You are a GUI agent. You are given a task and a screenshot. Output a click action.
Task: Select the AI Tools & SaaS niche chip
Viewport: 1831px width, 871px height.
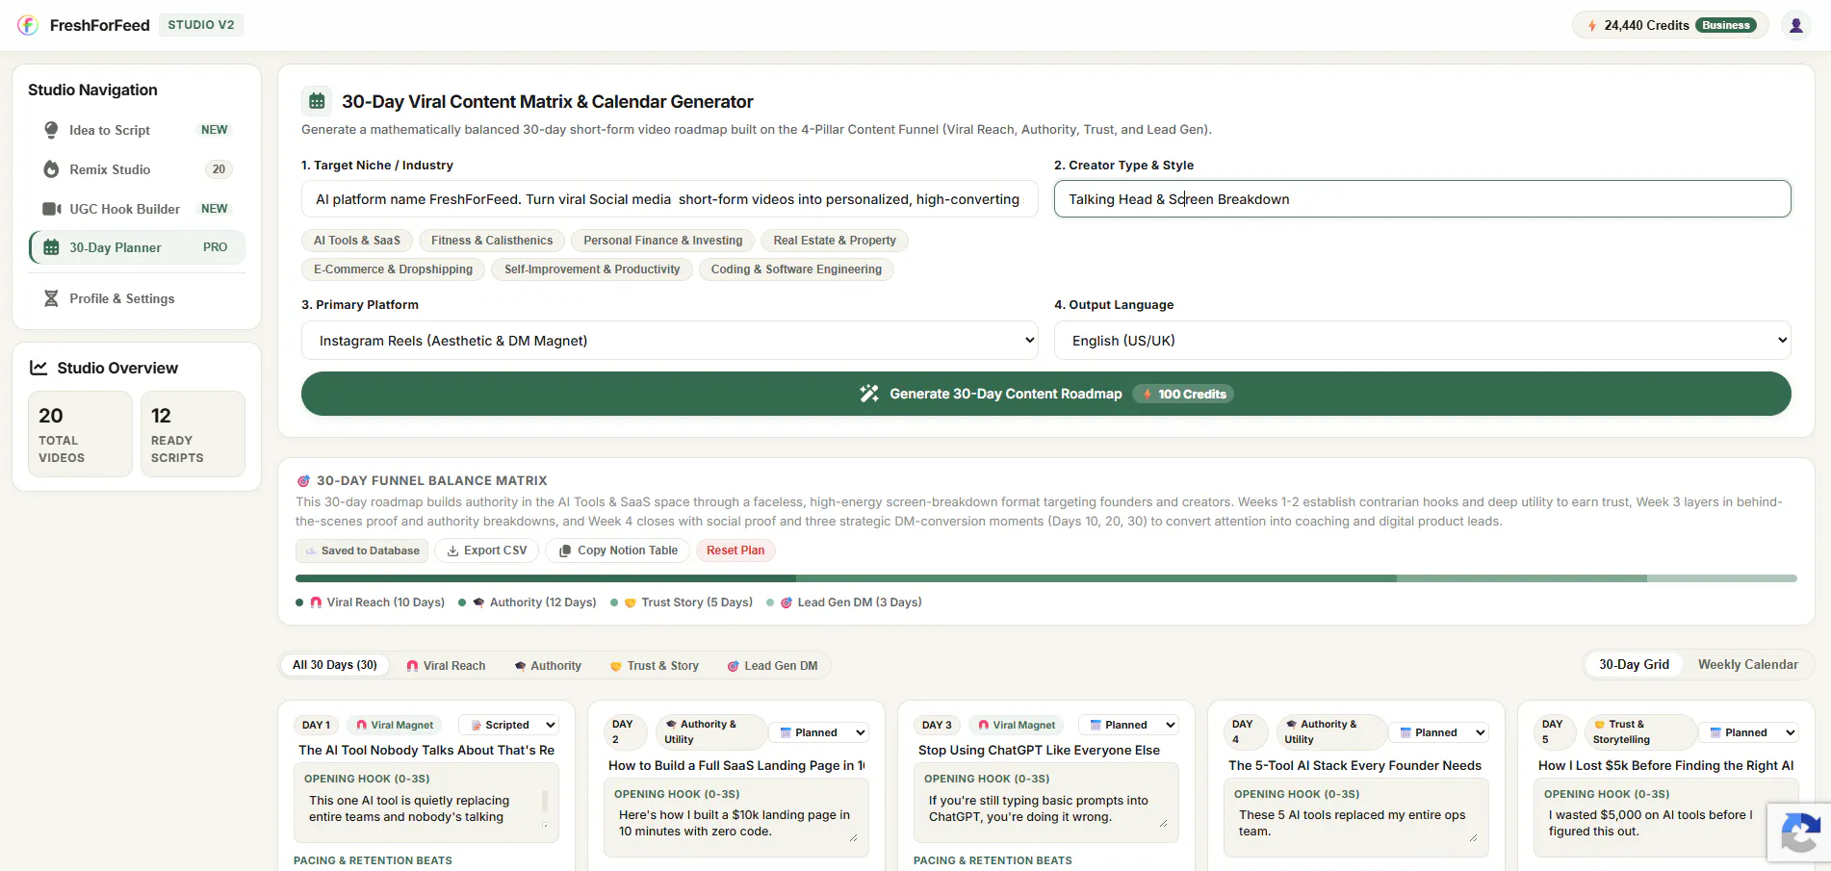[x=357, y=241]
